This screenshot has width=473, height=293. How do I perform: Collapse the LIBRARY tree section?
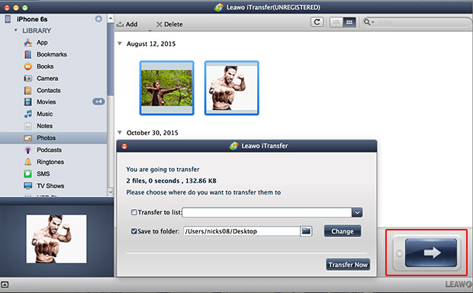(x=16, y=31)
